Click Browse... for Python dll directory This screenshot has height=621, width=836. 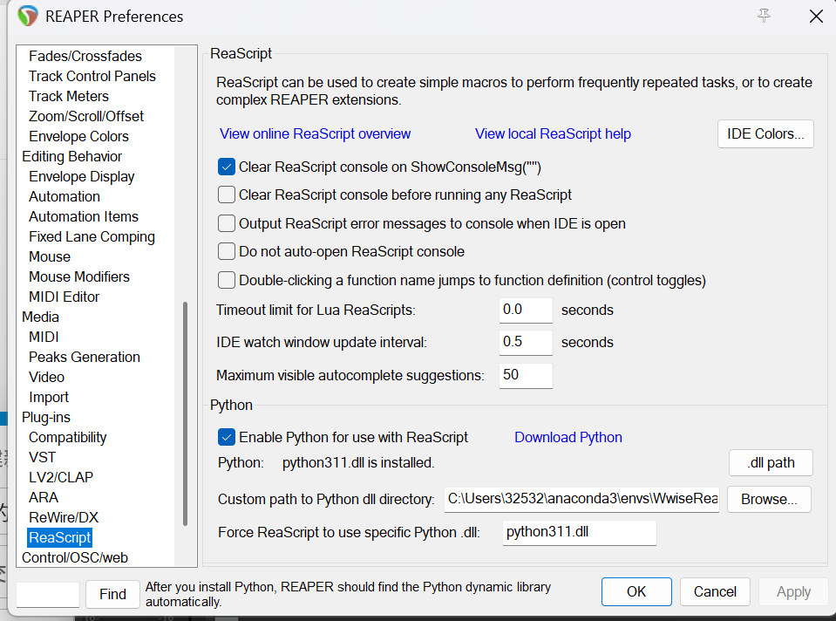coord(769,500)
